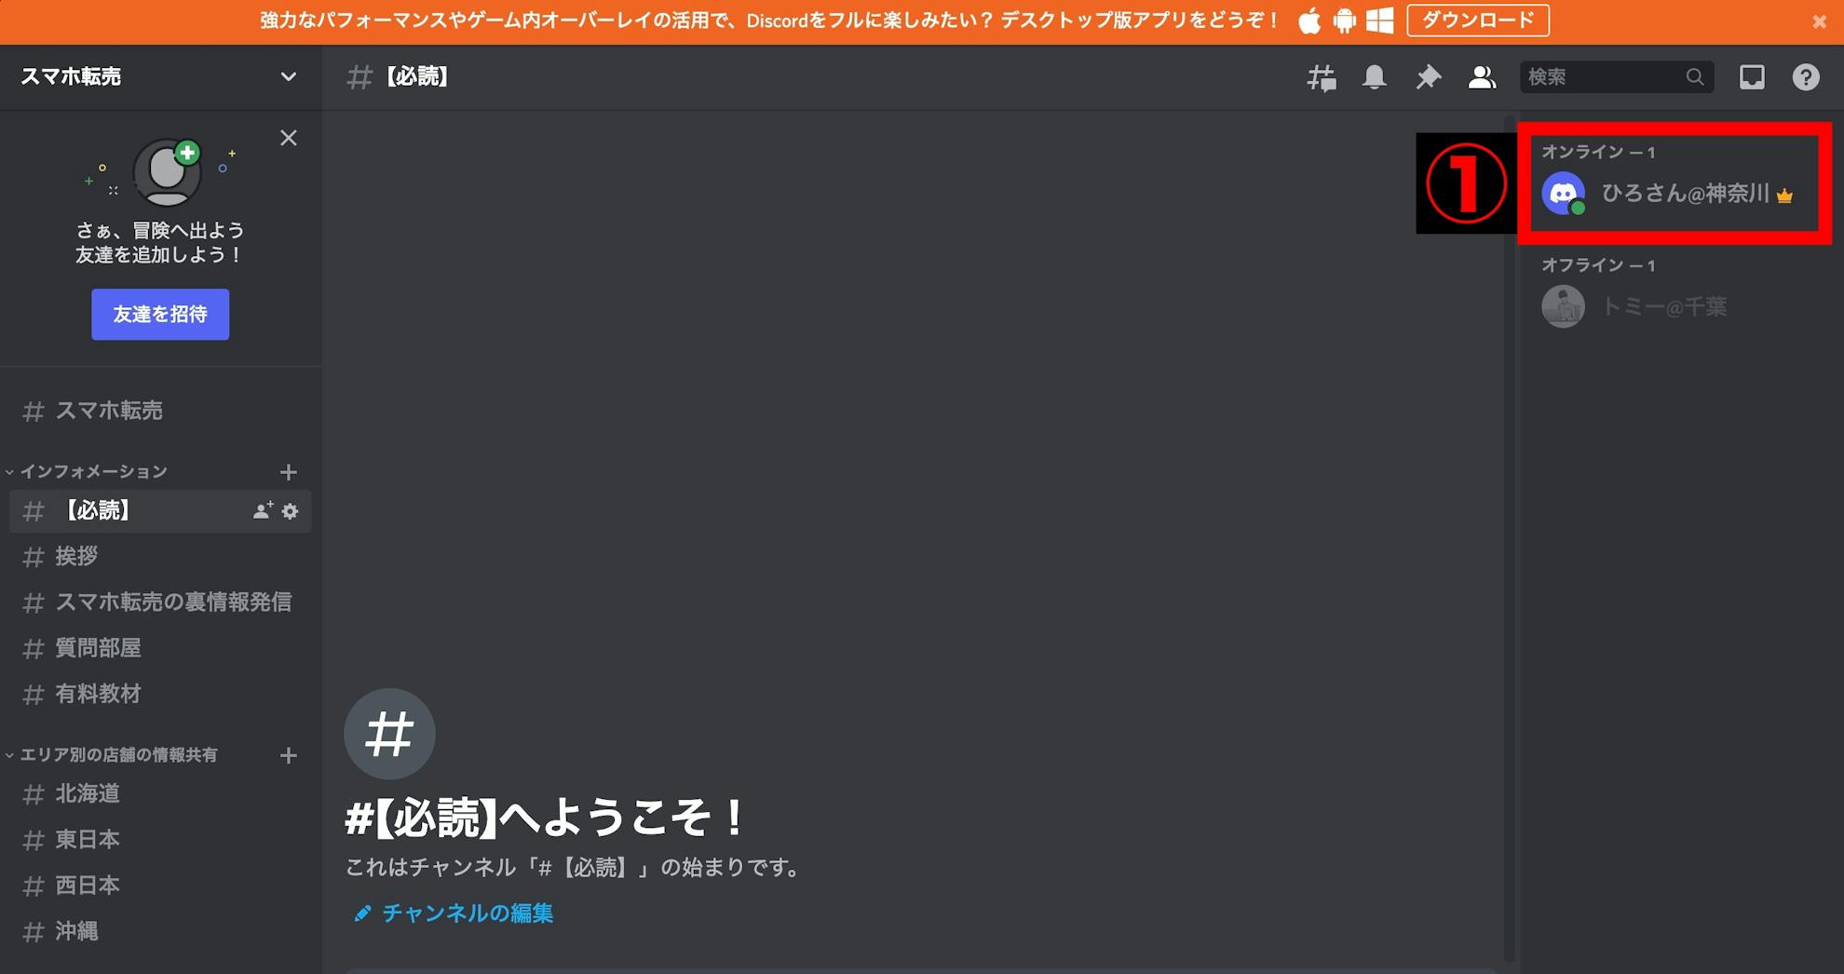Open the #質問部屋 channel
The height and width of the screenshot is (974, 1844).
click(160, 648)
